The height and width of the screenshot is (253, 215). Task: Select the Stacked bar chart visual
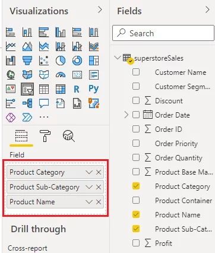[11, 32]
